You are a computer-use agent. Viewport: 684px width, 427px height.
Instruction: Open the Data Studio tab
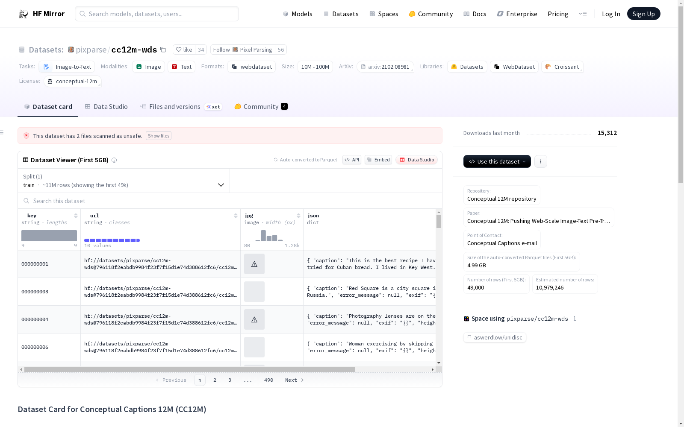106,107
